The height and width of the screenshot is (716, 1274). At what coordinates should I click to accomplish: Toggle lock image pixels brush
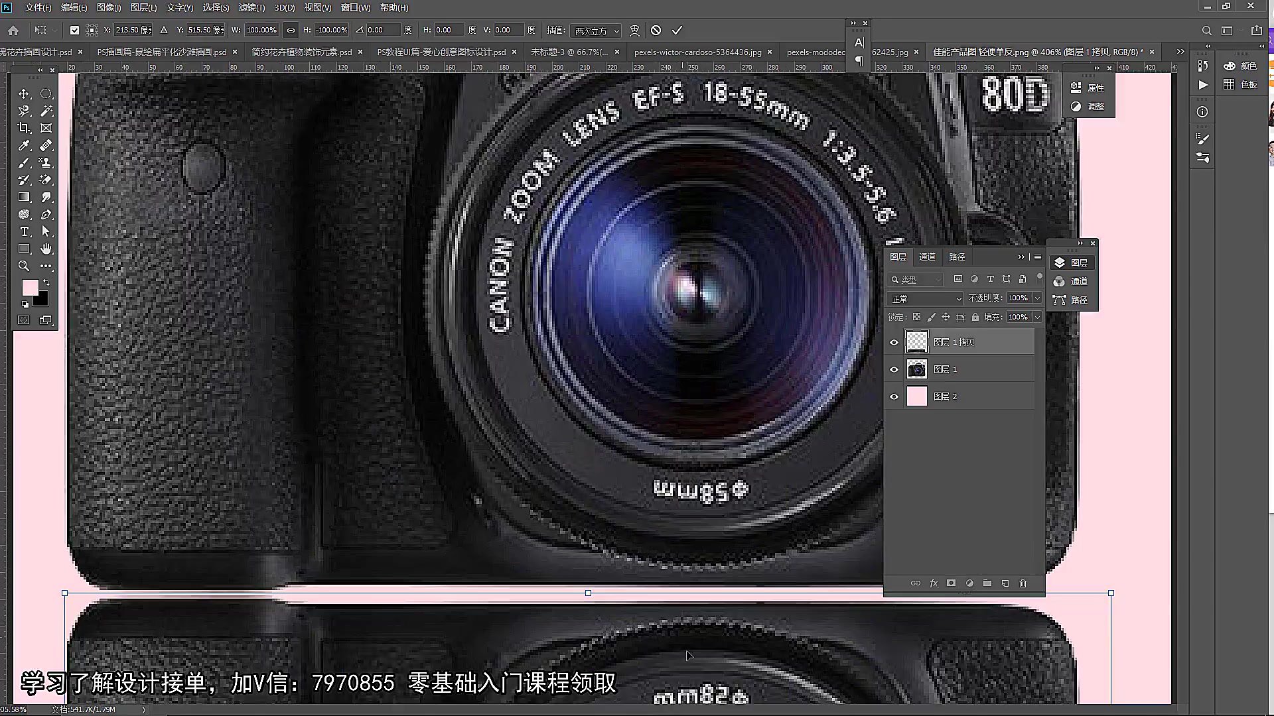point(931,317)
